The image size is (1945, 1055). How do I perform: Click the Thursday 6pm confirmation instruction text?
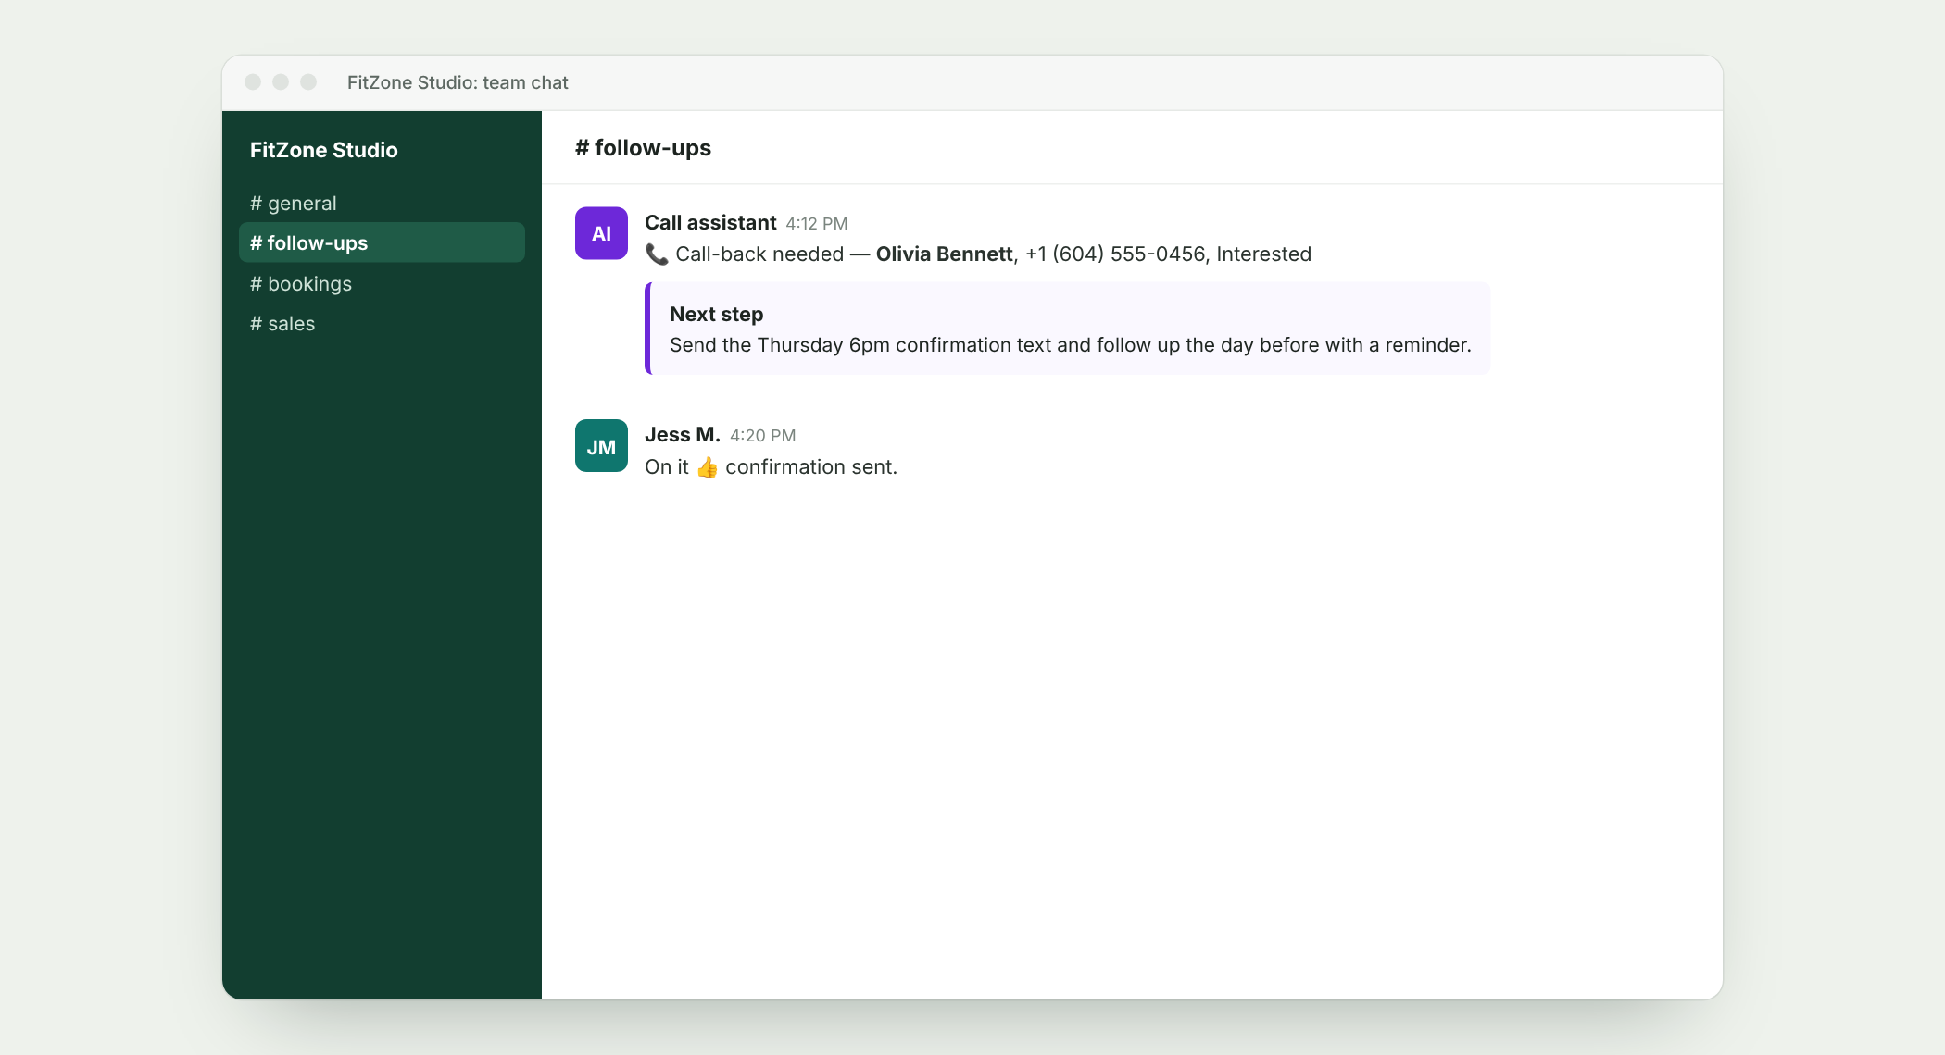click(x=1070, y=345)
